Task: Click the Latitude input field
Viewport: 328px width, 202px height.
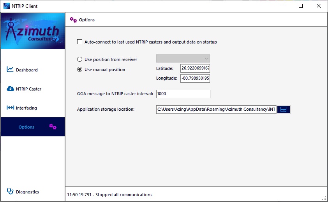Action: (195, 68)
